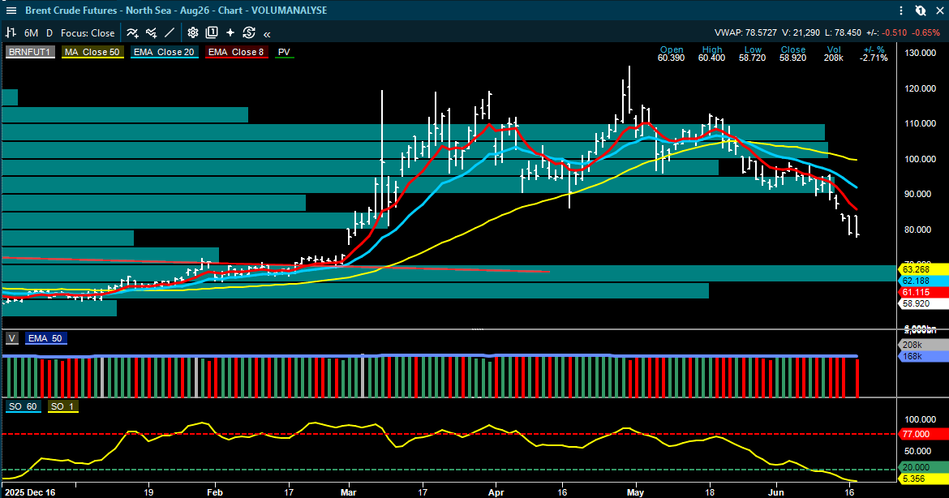Screen dimensions: 949x498
Task: Click the -0.65% percent change value
Action: click(x=926, y=32)
